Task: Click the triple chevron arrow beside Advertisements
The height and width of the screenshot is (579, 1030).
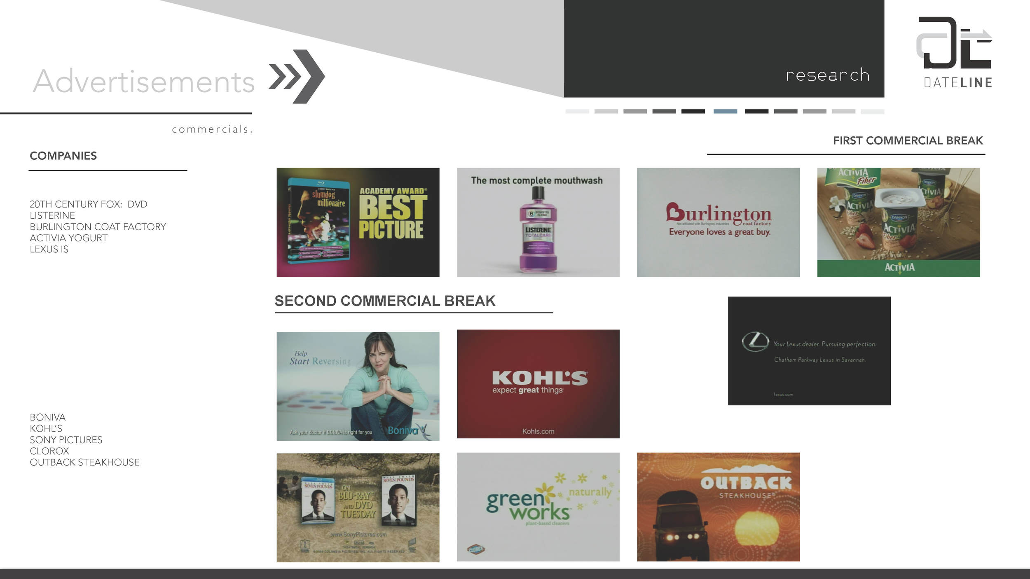Action: click(x=297, y=77)
